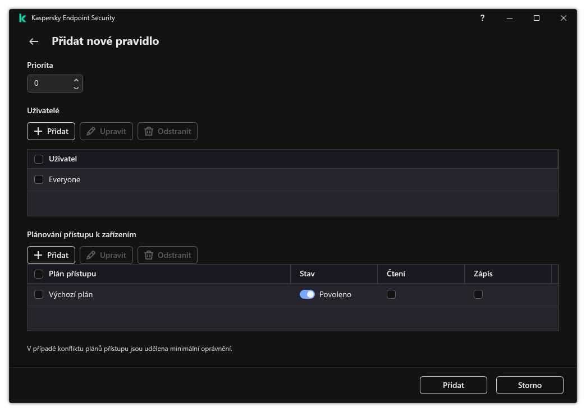Click Upravit pencil button in Uživatelé section
586x412 pixels.
(x=106, y=131)
